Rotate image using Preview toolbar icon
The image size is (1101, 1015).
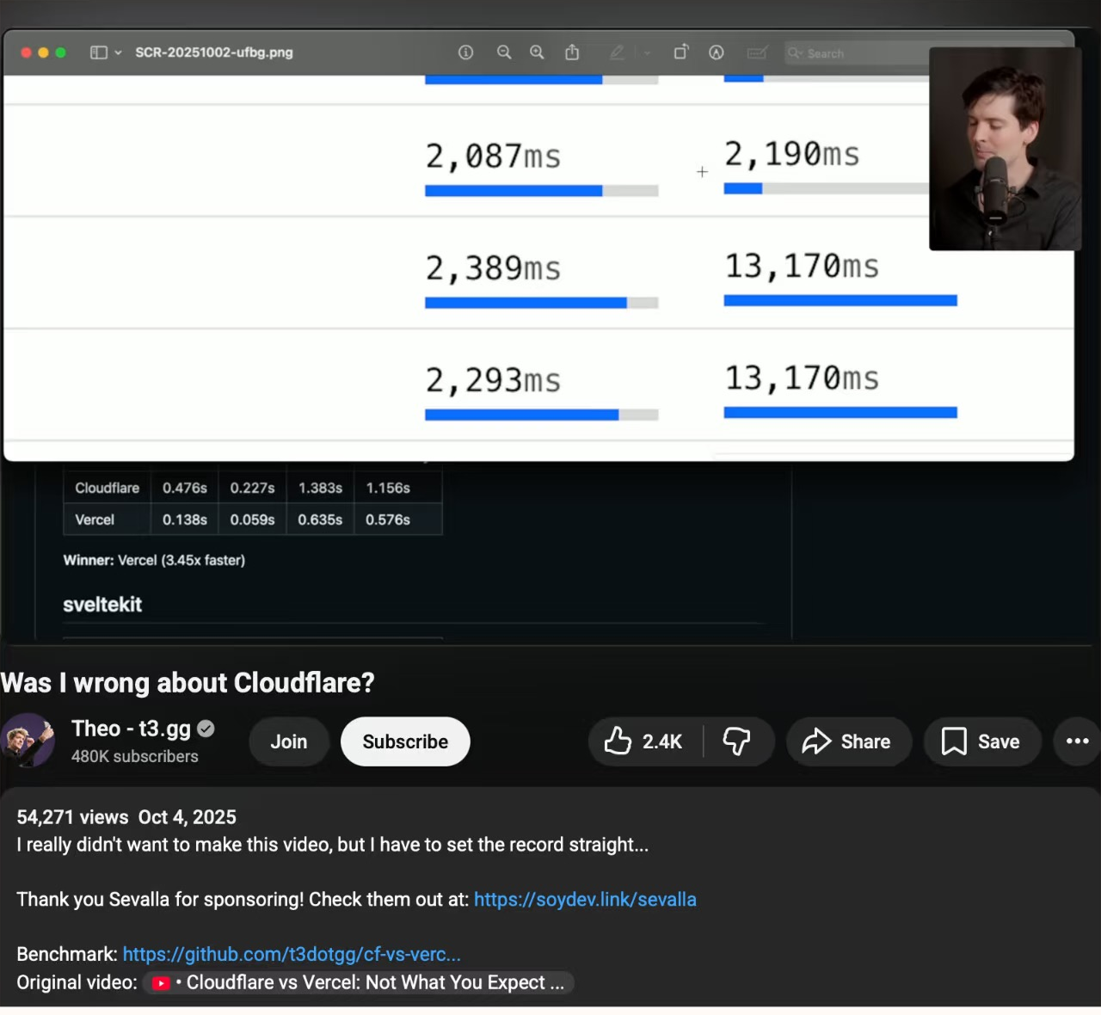[681, 52]
